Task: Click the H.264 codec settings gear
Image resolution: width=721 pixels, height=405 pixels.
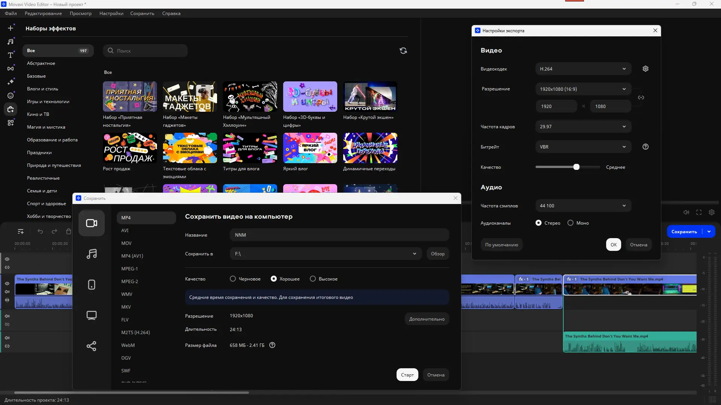Action: pos(645,69)
